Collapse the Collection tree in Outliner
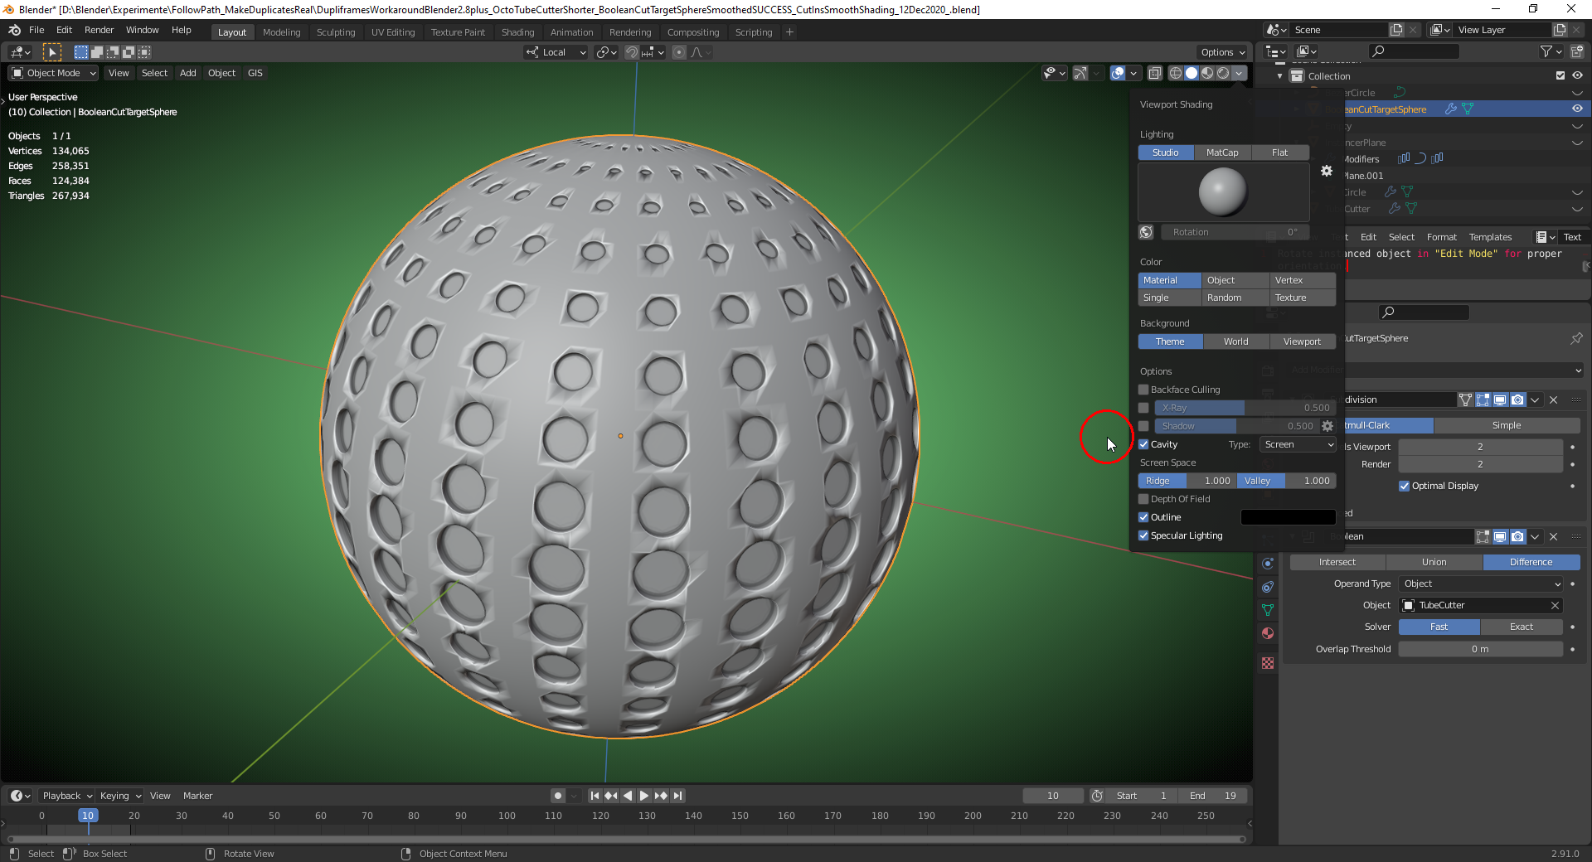The width and height of the screenshot is (1592, 862). (x=1280, y=76)
